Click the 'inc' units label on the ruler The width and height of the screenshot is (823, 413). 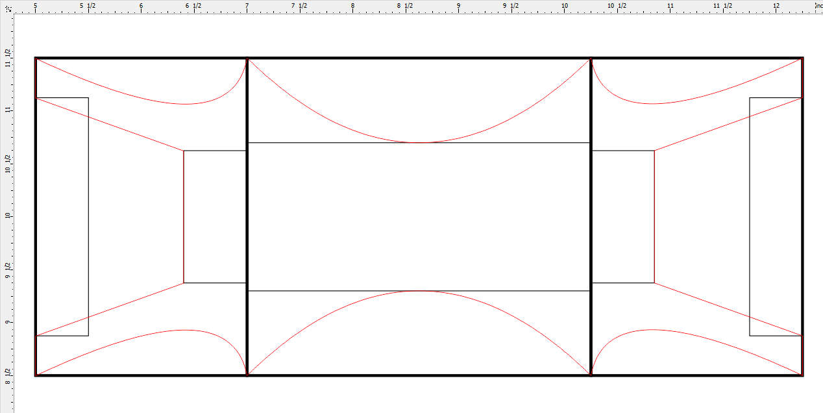(x=819, y=6)
